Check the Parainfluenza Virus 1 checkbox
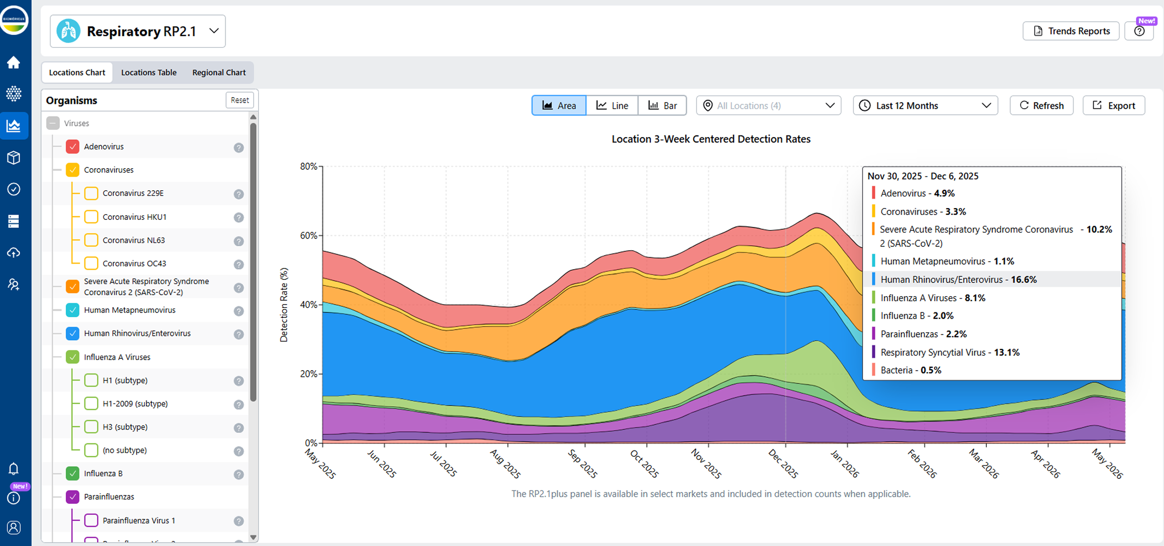Viewport: 1164px width, 546px height. click(x=91, y=520)
